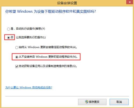Select the 是,自动执行该操作(推荐) radio button
This screenshot has height=108, width=134.
pyautogui.click(x=9, y=29)
